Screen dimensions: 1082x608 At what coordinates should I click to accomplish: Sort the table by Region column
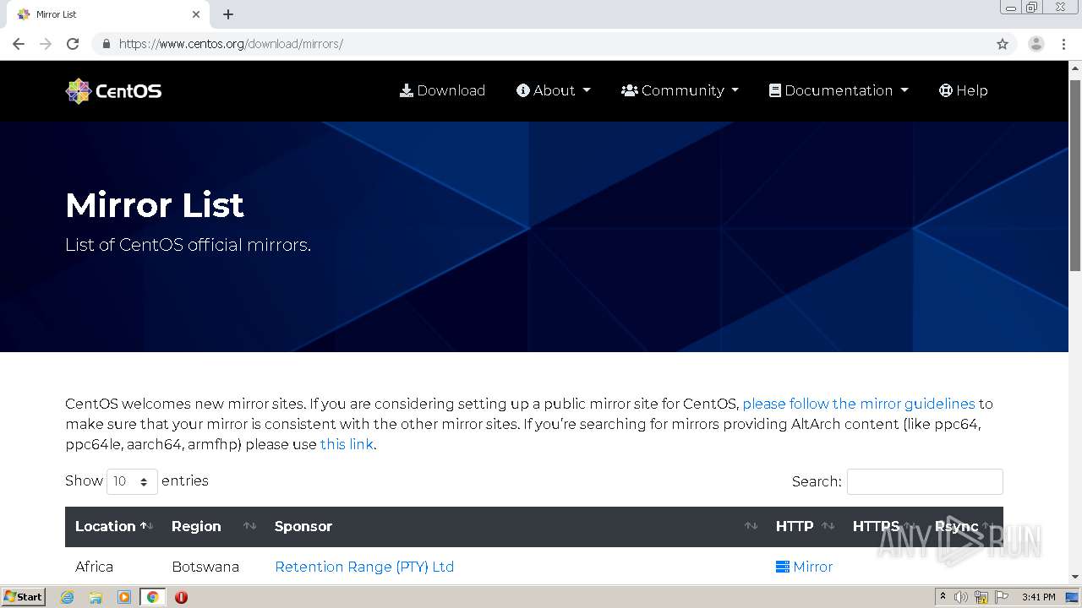(213, 526)
